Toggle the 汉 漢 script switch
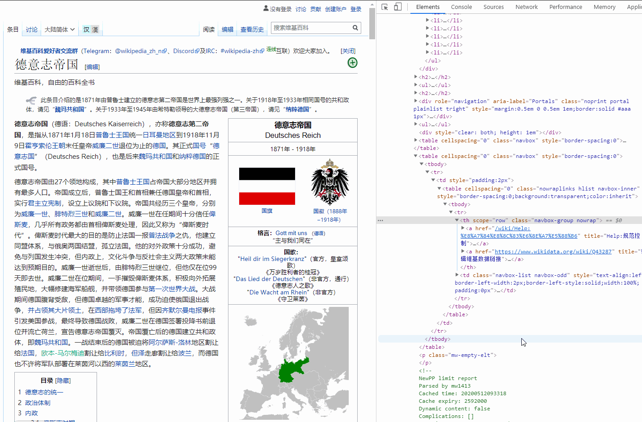Screen dimensions: 642x422 pos(91,29)
